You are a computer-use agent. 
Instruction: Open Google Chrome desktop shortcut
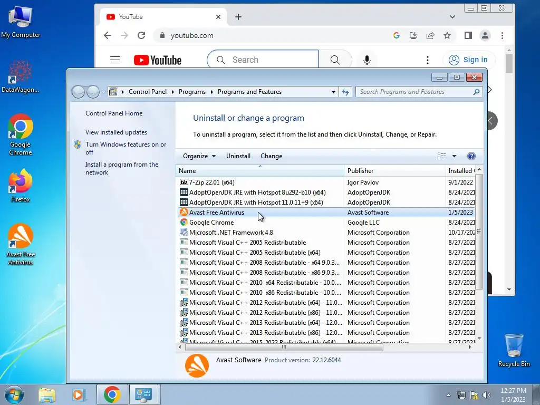click(x=21, y=134)
